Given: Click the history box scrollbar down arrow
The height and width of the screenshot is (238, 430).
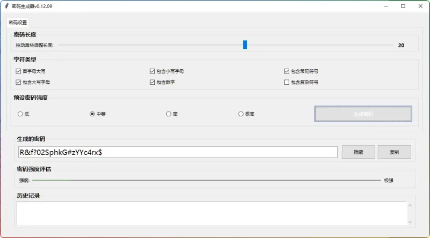Looking at the screenshot, I should click(x=411, y=222).
